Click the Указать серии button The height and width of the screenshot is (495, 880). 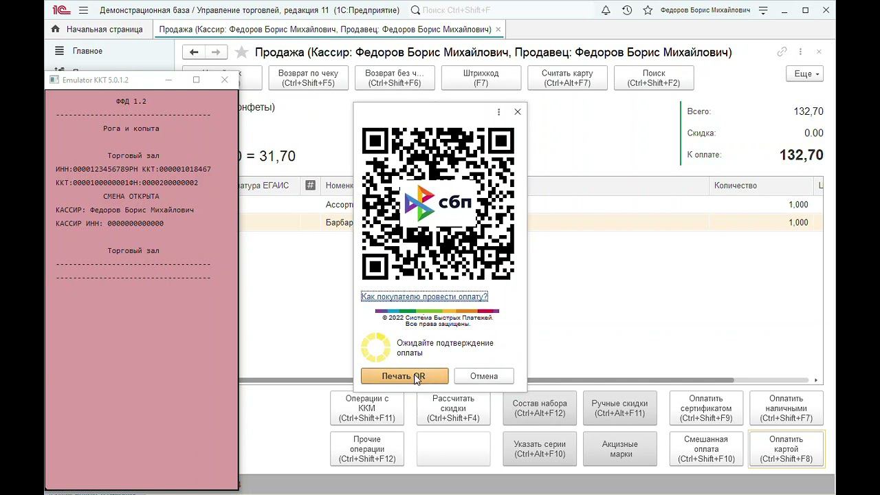[x=540, y=449]
